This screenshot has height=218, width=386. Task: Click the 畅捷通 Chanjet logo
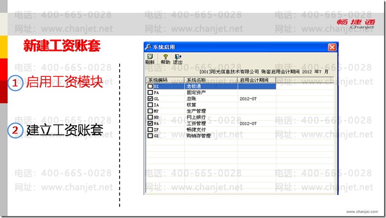[356, 24]
